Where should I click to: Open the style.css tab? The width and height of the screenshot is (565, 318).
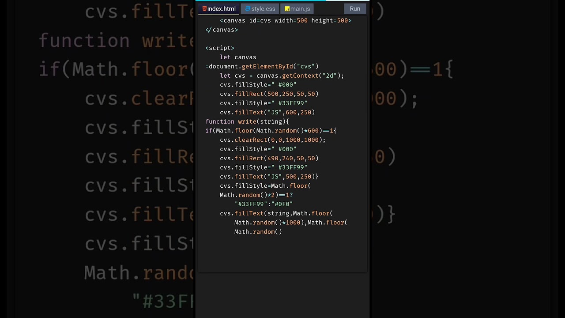coord(260,9)
